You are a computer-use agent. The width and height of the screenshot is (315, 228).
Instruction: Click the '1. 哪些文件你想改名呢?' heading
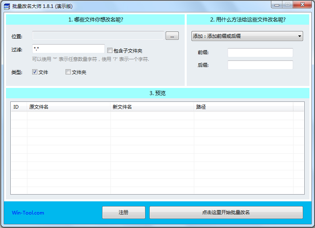(x=96, y=19)
